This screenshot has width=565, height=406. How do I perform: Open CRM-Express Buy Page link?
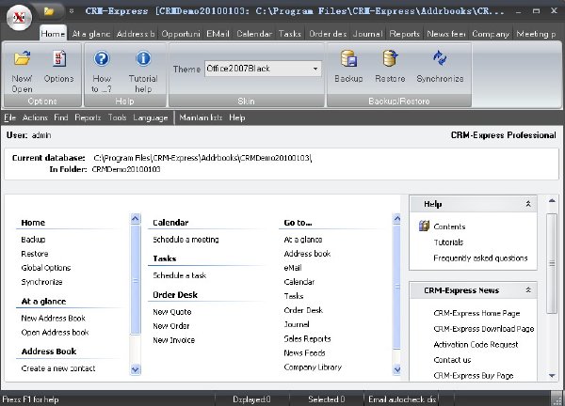click(474, 375)
